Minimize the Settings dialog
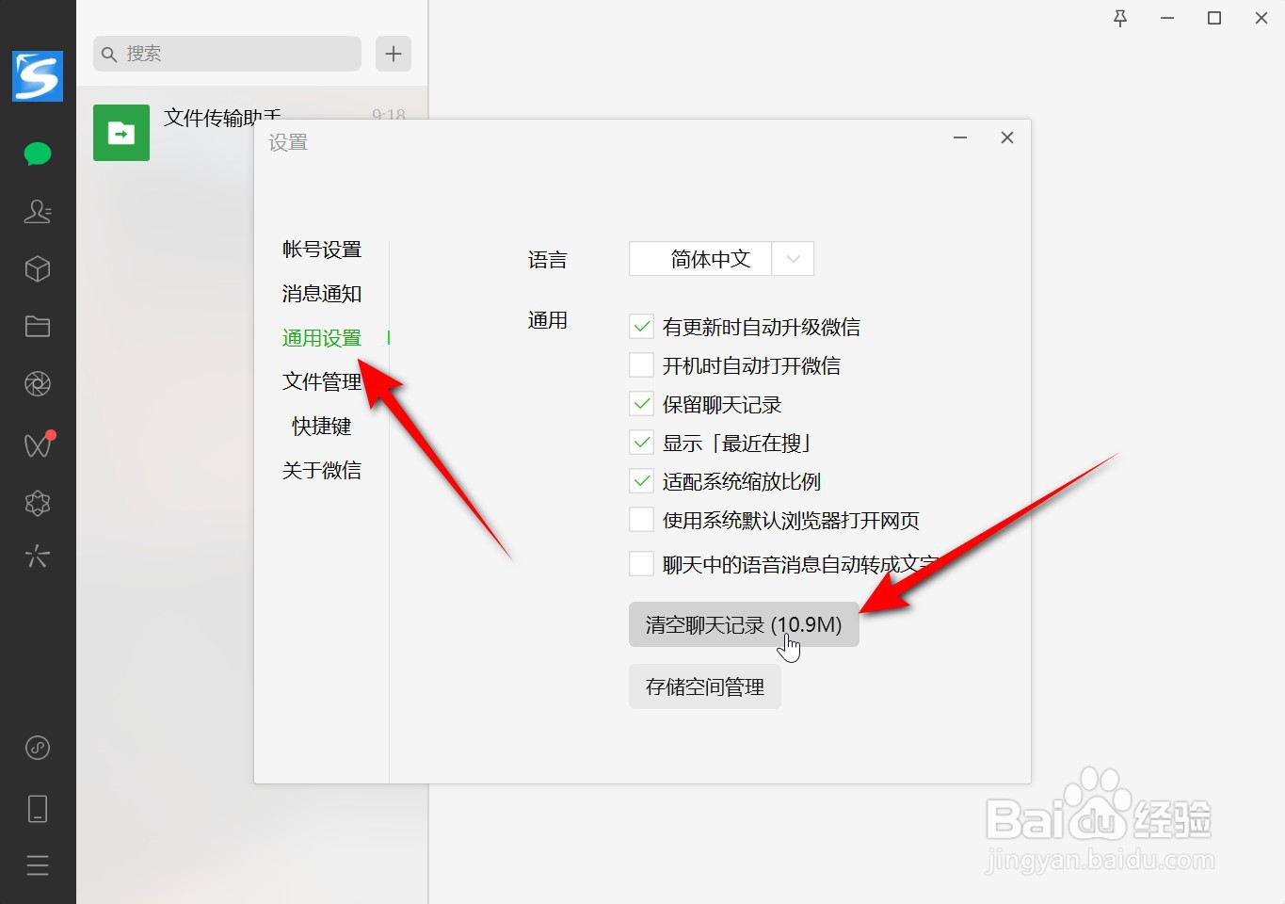The image size is (1285, 904). (x=960, y=137)
